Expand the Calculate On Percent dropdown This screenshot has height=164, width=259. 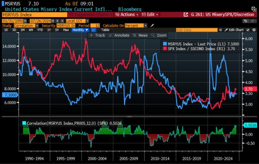136,26
